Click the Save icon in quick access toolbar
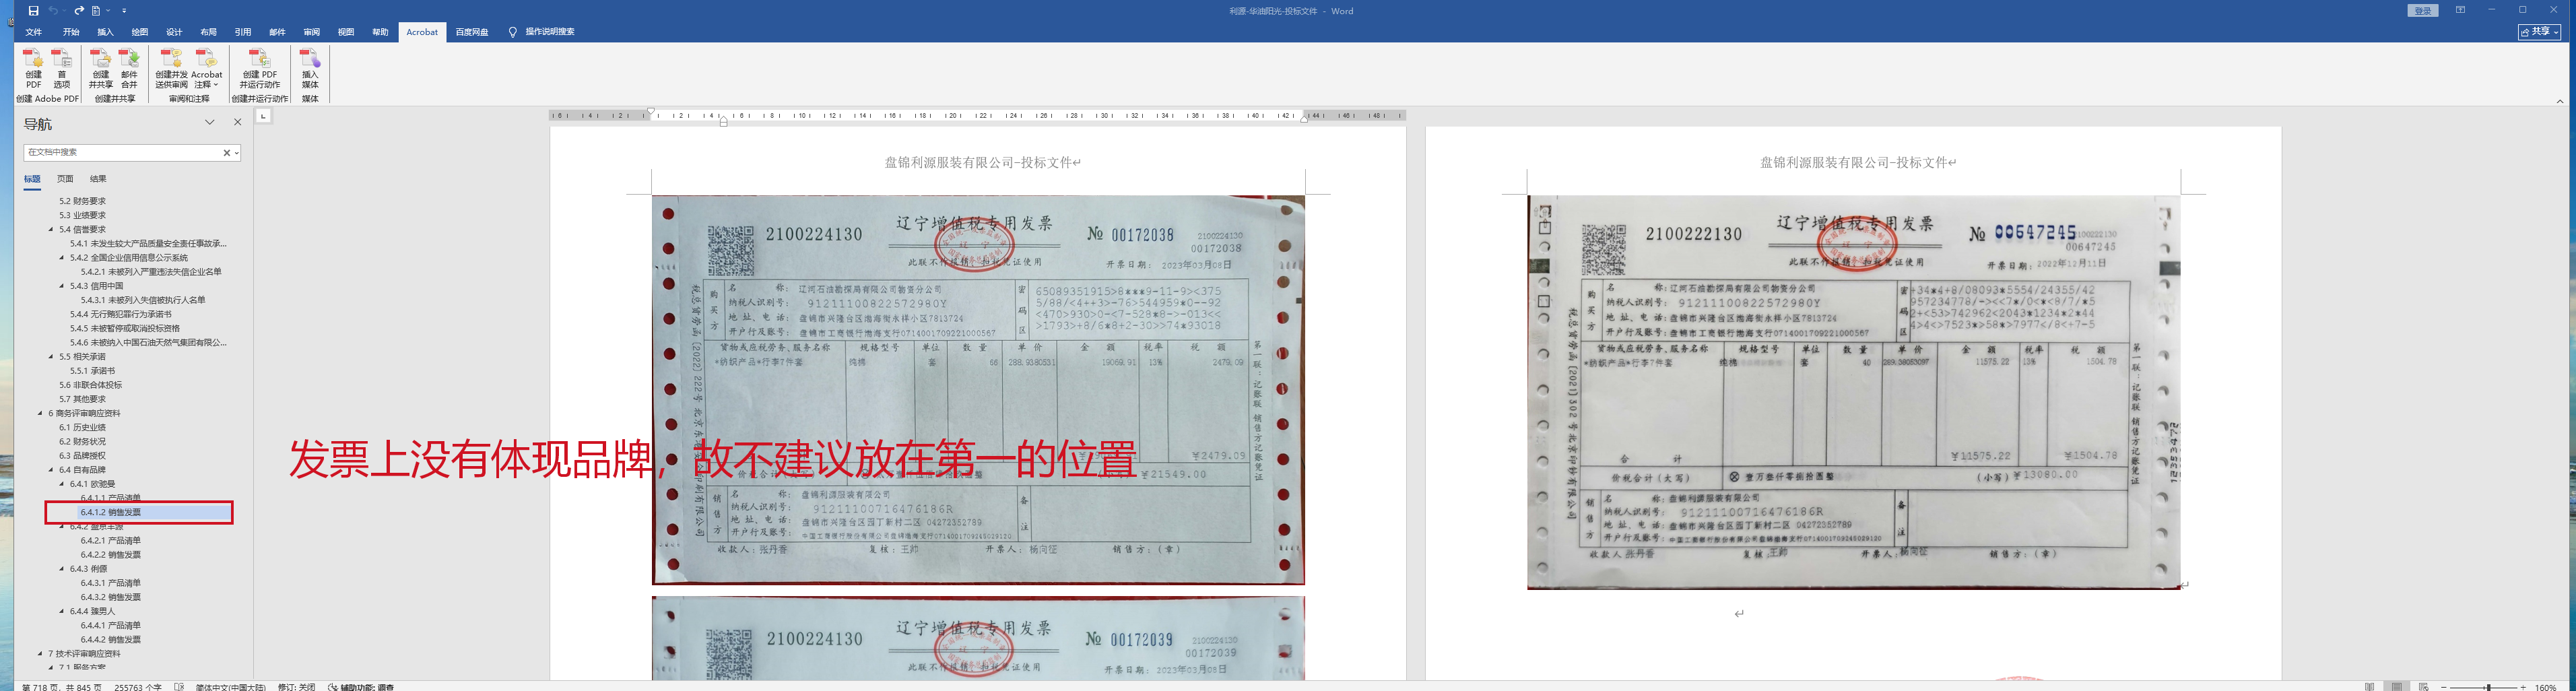The image size is (2576, 691). [x=33, y=11]
